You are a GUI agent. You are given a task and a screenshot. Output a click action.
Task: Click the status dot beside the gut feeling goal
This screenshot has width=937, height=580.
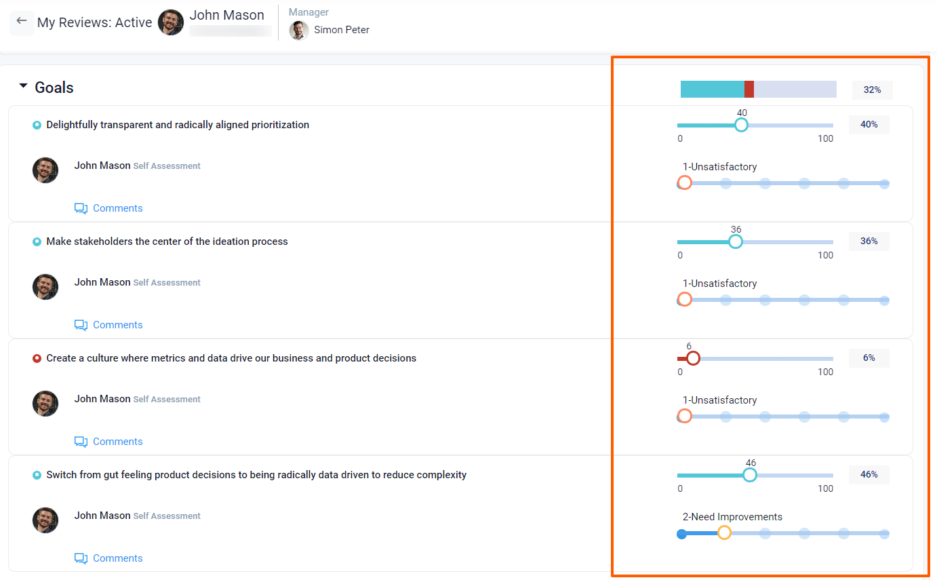(x=37, y=475)
